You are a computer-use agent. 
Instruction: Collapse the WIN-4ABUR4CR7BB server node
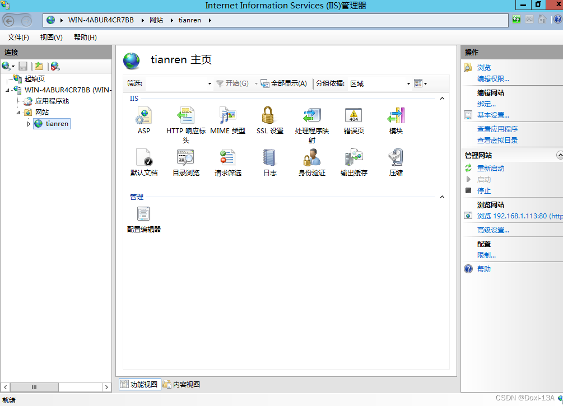pos(7,90)
